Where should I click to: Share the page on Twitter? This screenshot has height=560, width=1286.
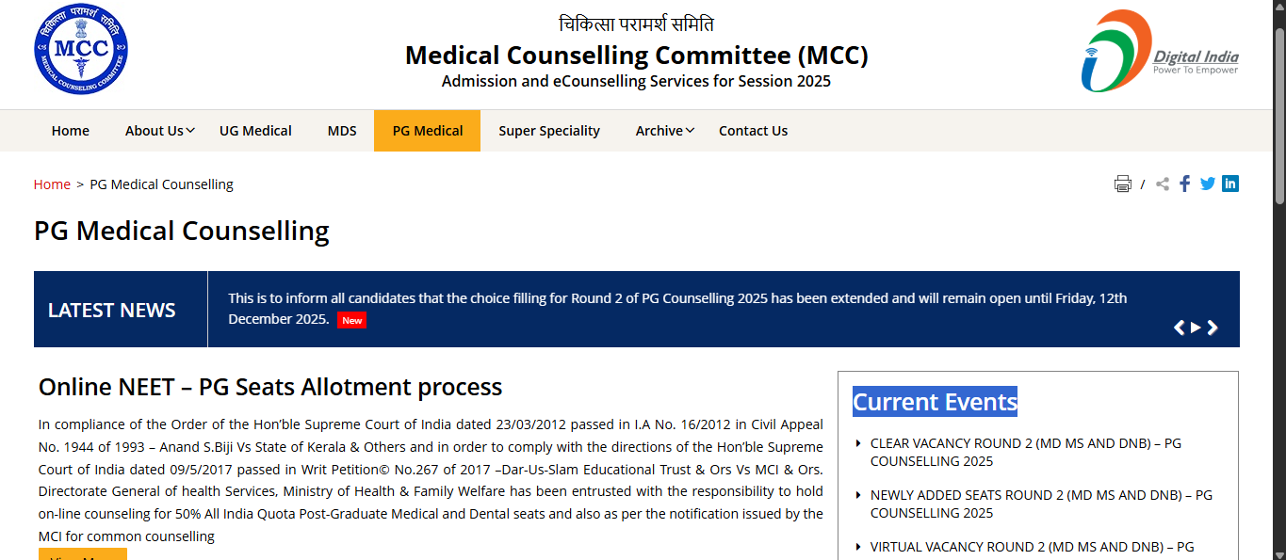pos(1208,184)
